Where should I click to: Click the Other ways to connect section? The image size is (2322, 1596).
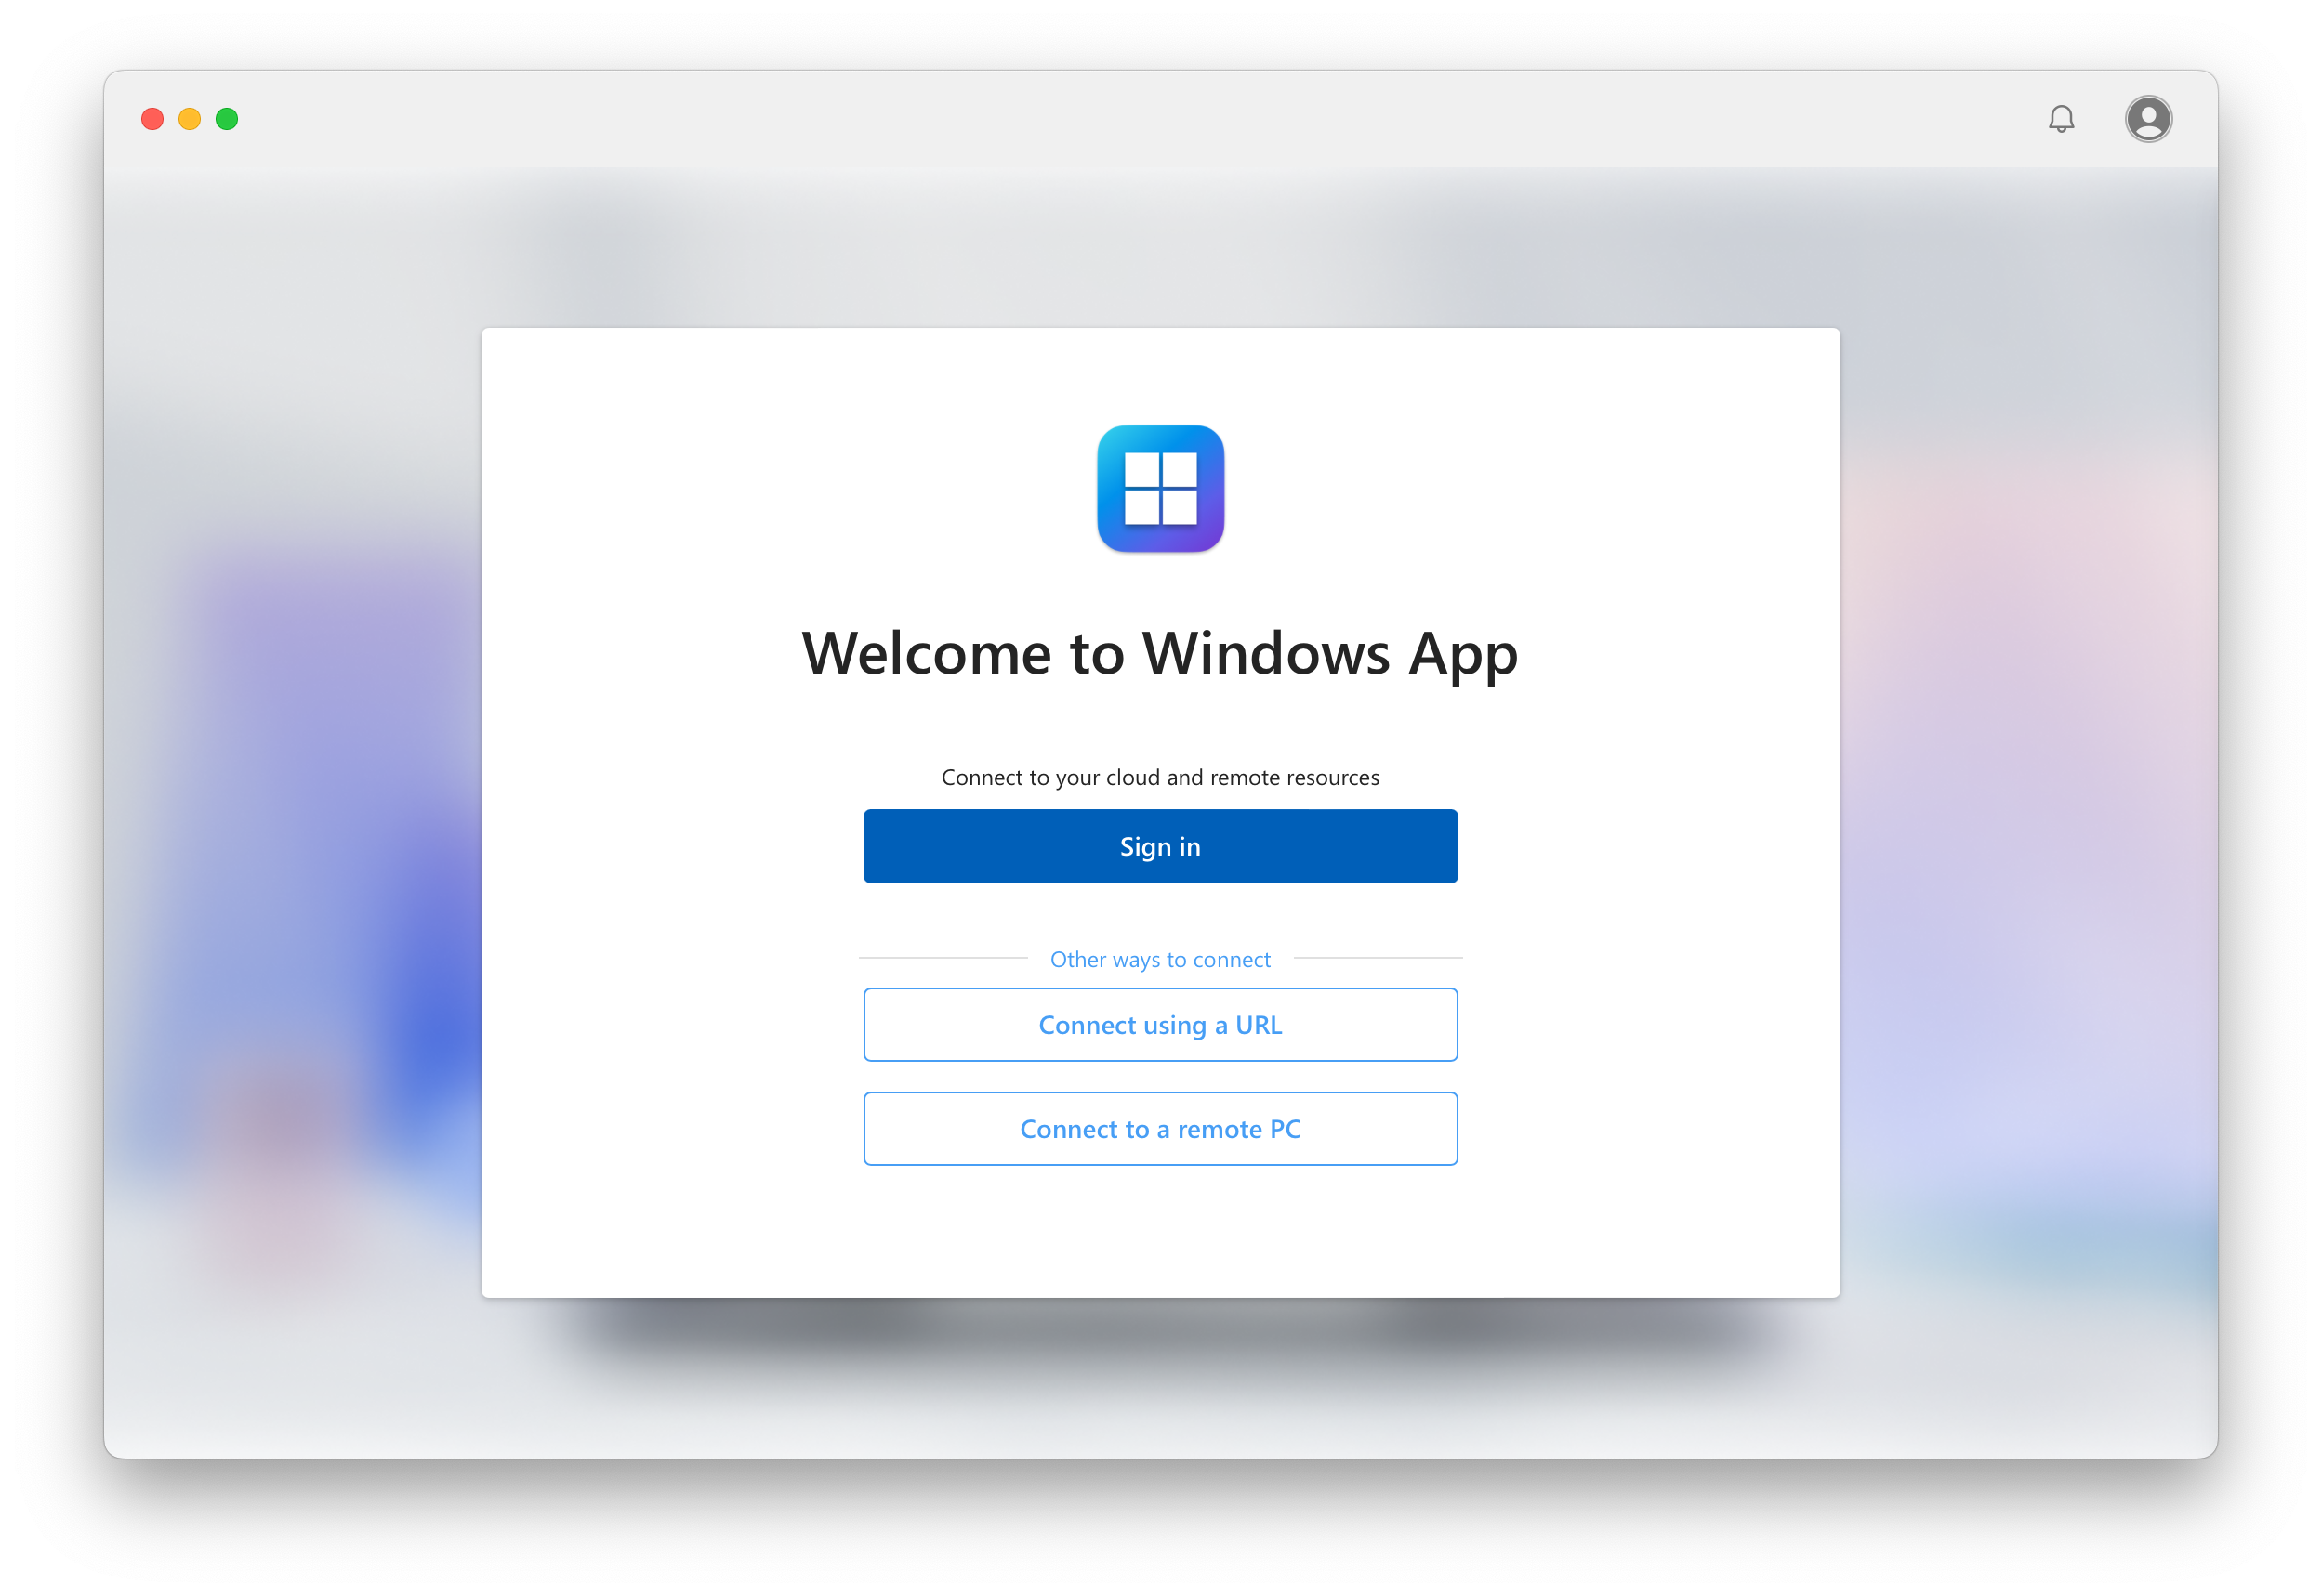coord(1159,960)
